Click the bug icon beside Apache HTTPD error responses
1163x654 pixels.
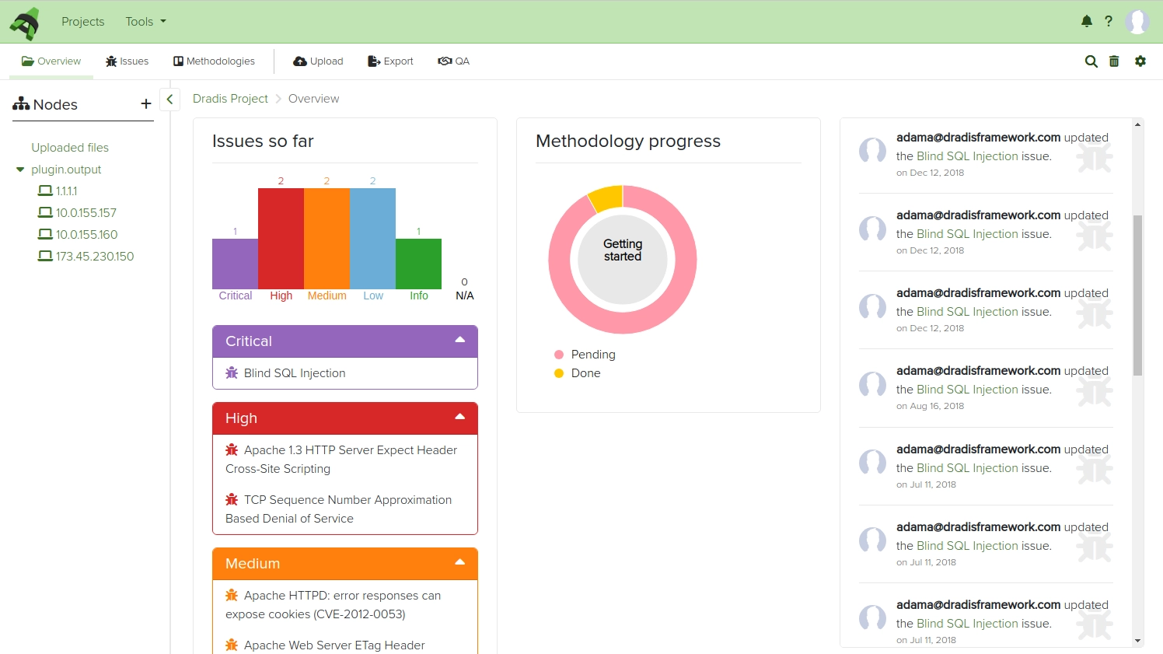tap(232, 595)
